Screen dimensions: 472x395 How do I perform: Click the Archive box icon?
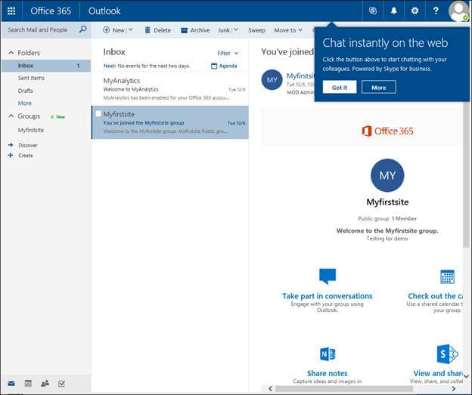[x=185, y=30]
